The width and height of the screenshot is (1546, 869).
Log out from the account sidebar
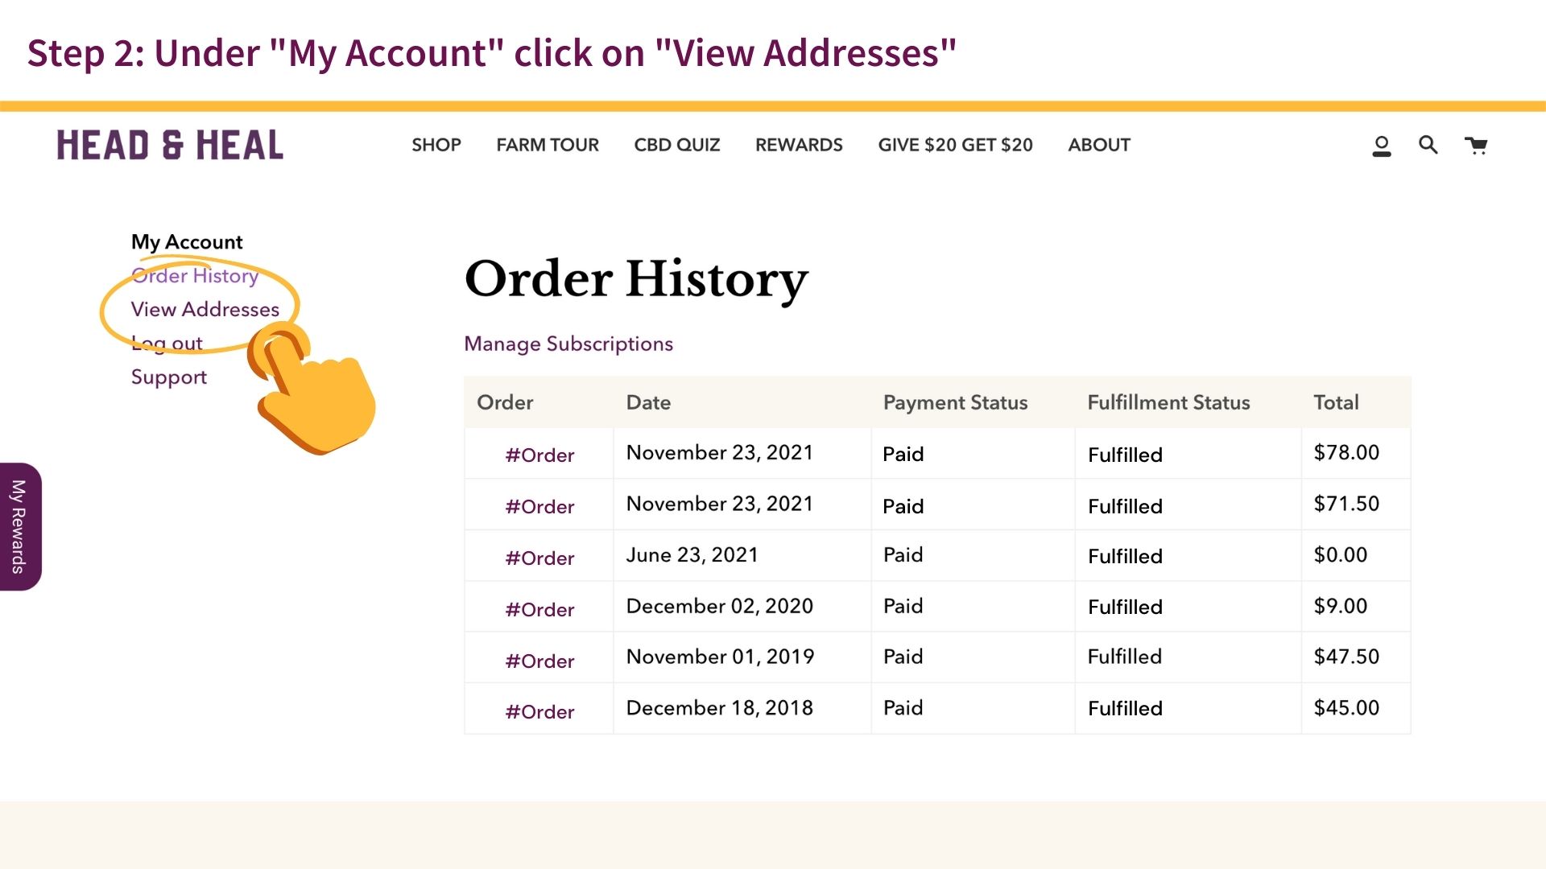[167, 344]
